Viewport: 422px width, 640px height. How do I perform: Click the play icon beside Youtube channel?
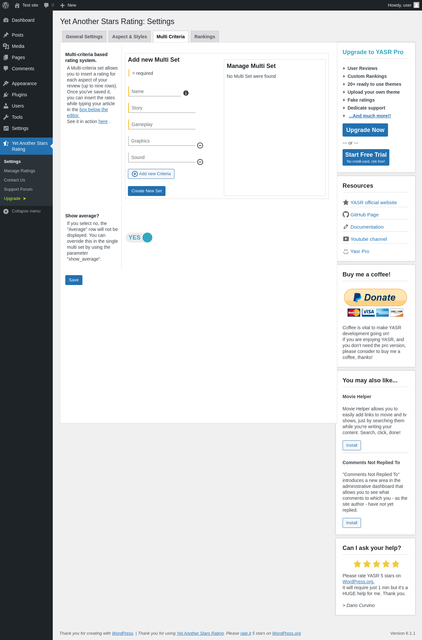346,239
